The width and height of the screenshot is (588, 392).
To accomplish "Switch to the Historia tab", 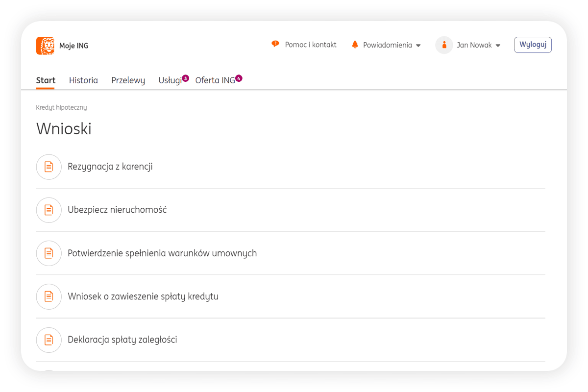I will pos(83,80).
